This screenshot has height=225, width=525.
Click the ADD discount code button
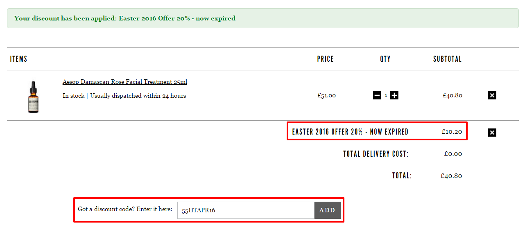327,210
